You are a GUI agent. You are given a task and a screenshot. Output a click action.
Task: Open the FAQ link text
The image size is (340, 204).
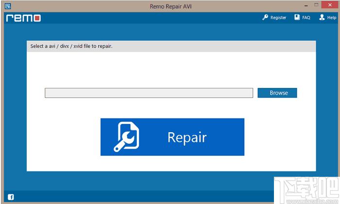click(306, 17)
